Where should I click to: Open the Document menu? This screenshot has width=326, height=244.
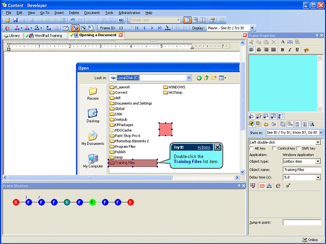tap(92, 13)
